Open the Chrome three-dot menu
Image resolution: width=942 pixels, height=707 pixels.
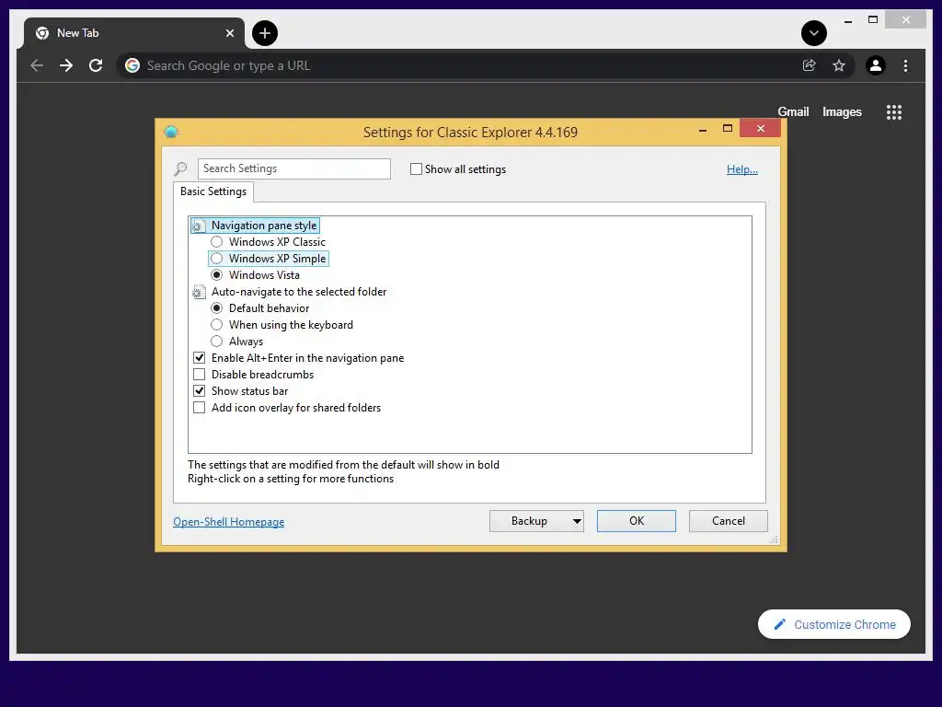point(905,65)
